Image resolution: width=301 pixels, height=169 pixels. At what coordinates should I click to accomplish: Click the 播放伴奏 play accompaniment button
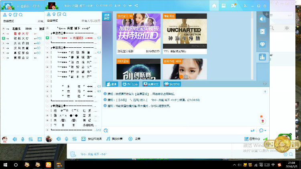(x=114, y=139)
